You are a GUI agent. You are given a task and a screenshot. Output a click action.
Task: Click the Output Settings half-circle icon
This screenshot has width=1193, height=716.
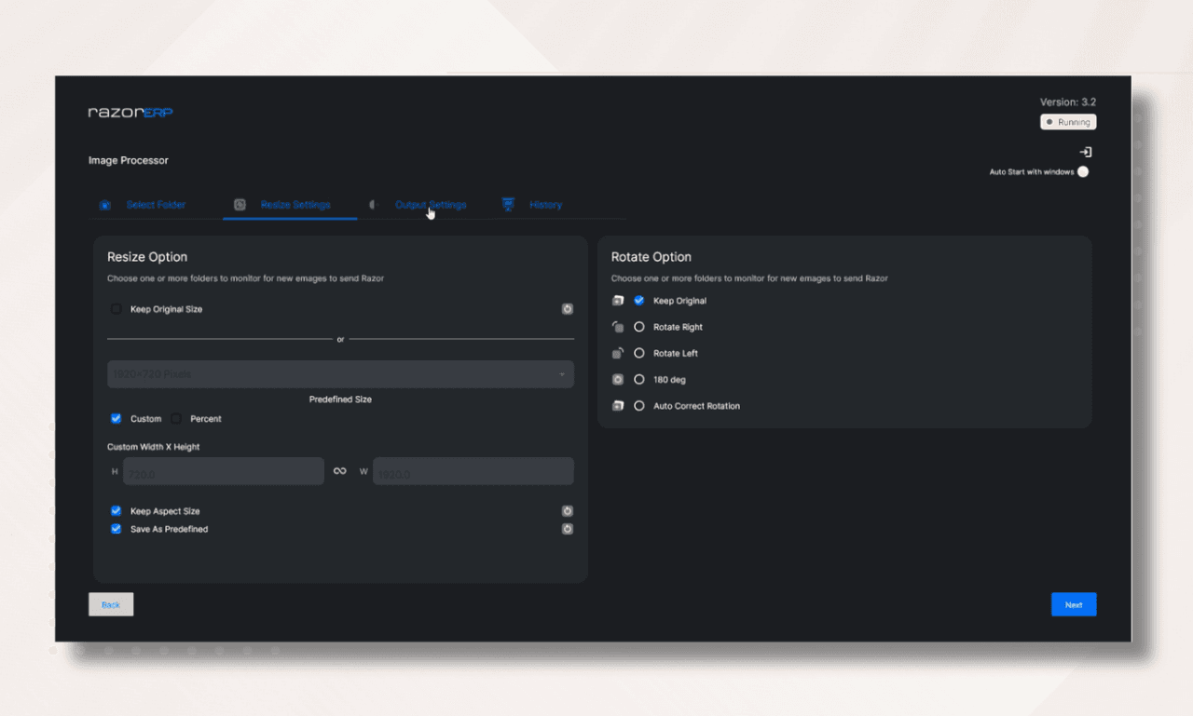[373, 204]
